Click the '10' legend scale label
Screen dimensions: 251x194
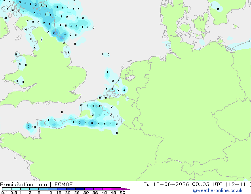pos(49,192)
